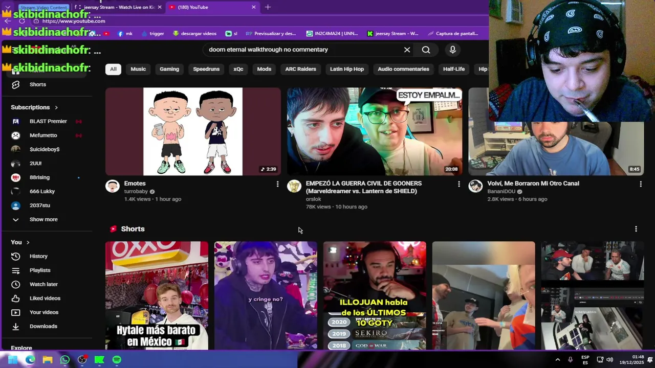Select the Audio commentaries chip
This screenshot has height=368, width=655.
(403, 69)
